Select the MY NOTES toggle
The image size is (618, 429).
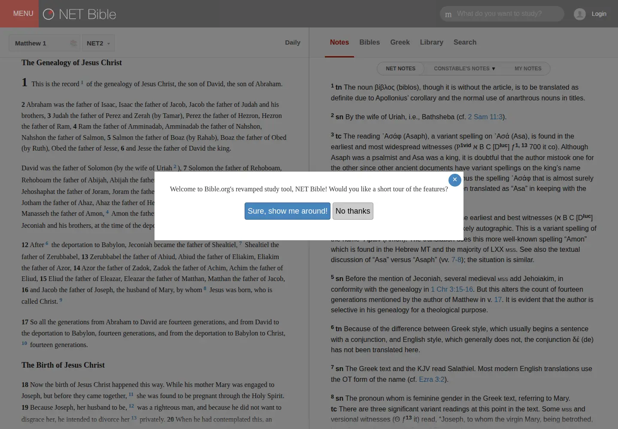click(528, 69)
